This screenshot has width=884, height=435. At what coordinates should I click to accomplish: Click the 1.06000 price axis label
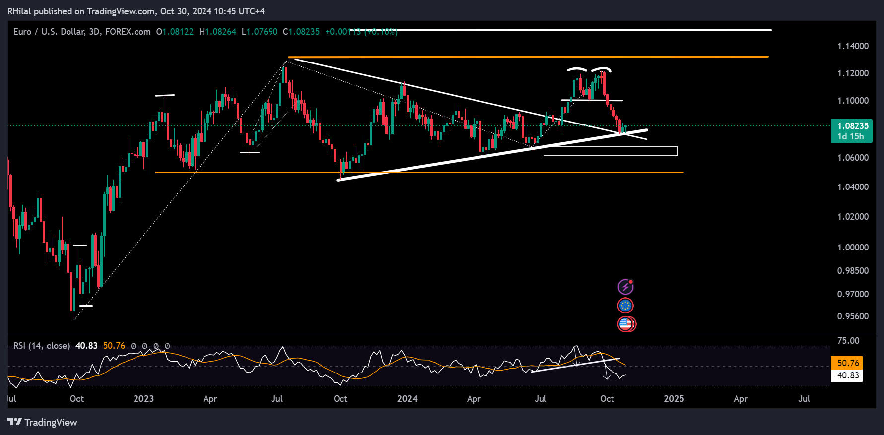coord(853,158)
